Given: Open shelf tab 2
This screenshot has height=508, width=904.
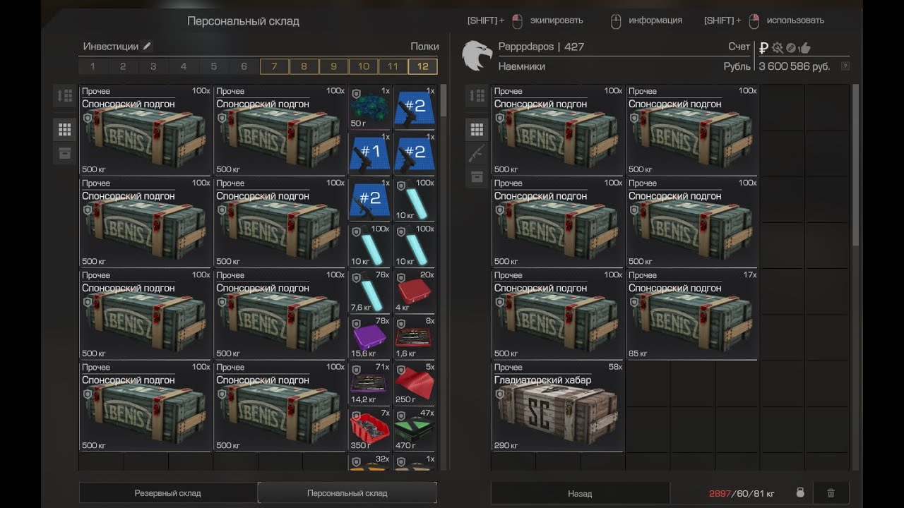Looking at the screenshot, I should (123, 66).
